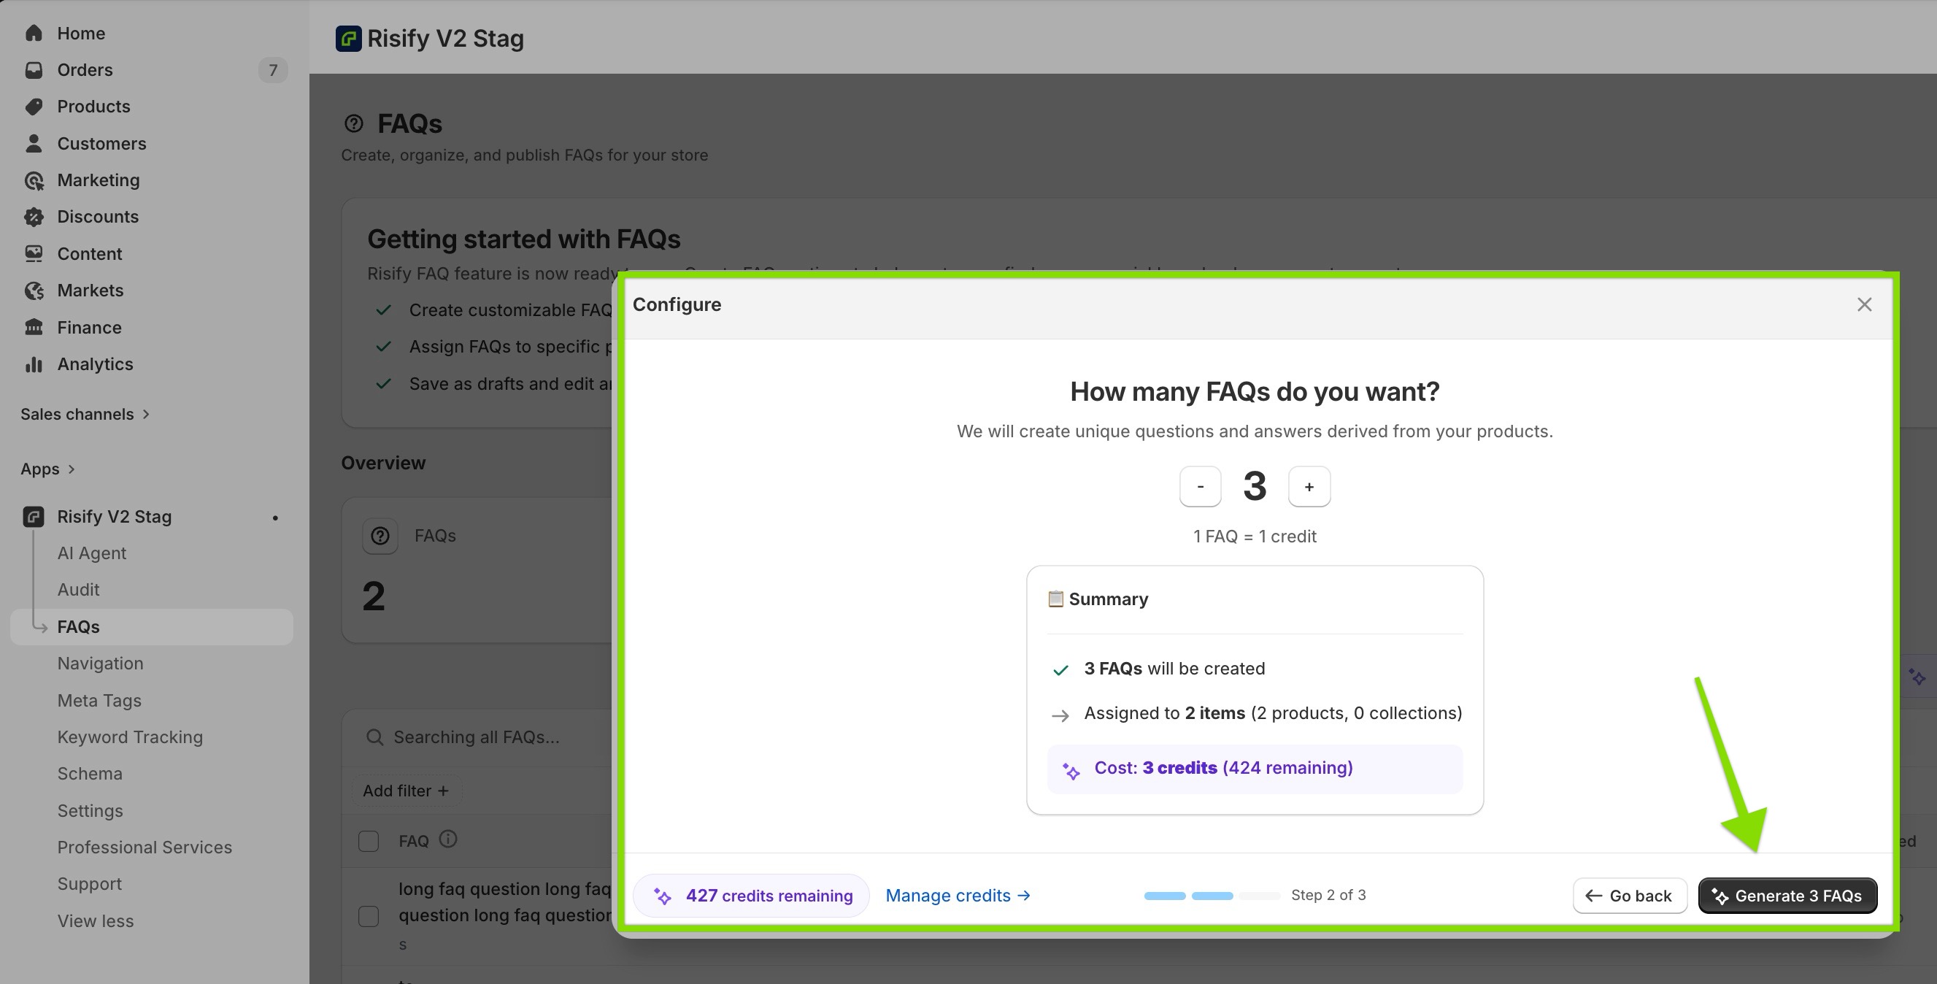Expand the Apps section

point(48,469)
